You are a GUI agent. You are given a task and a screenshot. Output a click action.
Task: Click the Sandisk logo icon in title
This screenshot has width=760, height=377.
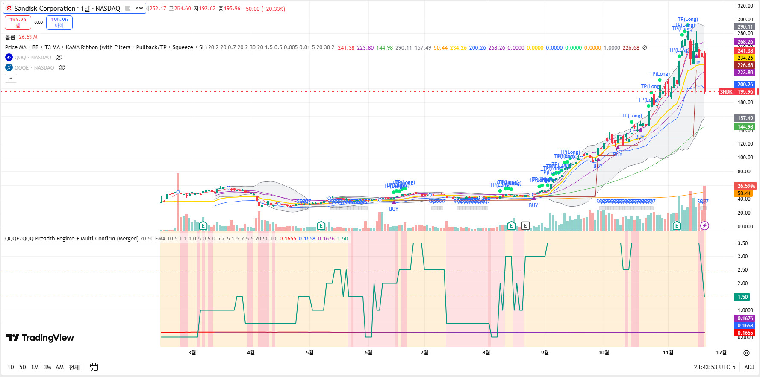coord(9,8)
